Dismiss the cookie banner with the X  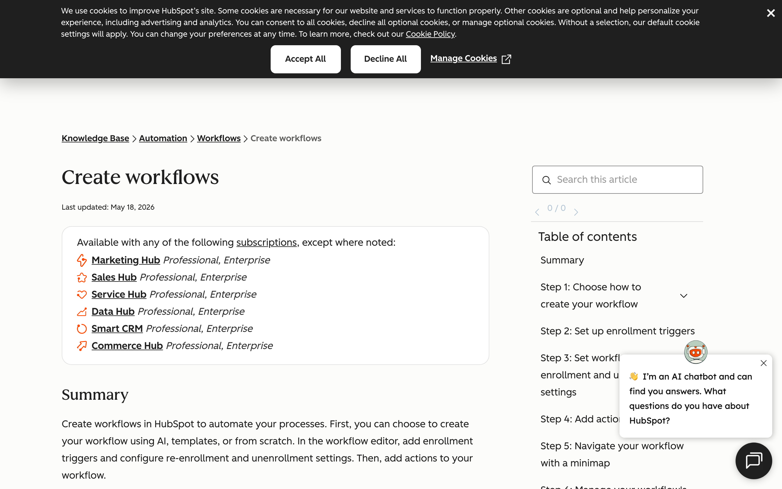(771, 13)
